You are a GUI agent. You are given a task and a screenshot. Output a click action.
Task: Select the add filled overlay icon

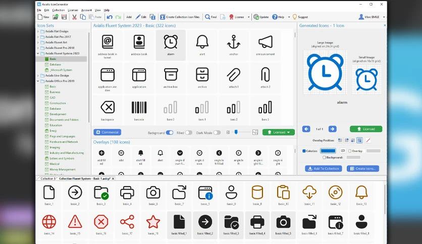(x=101, y=156)
